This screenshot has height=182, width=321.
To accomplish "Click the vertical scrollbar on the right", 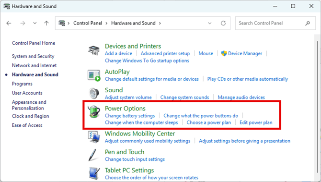I will (x=318, y=107).
